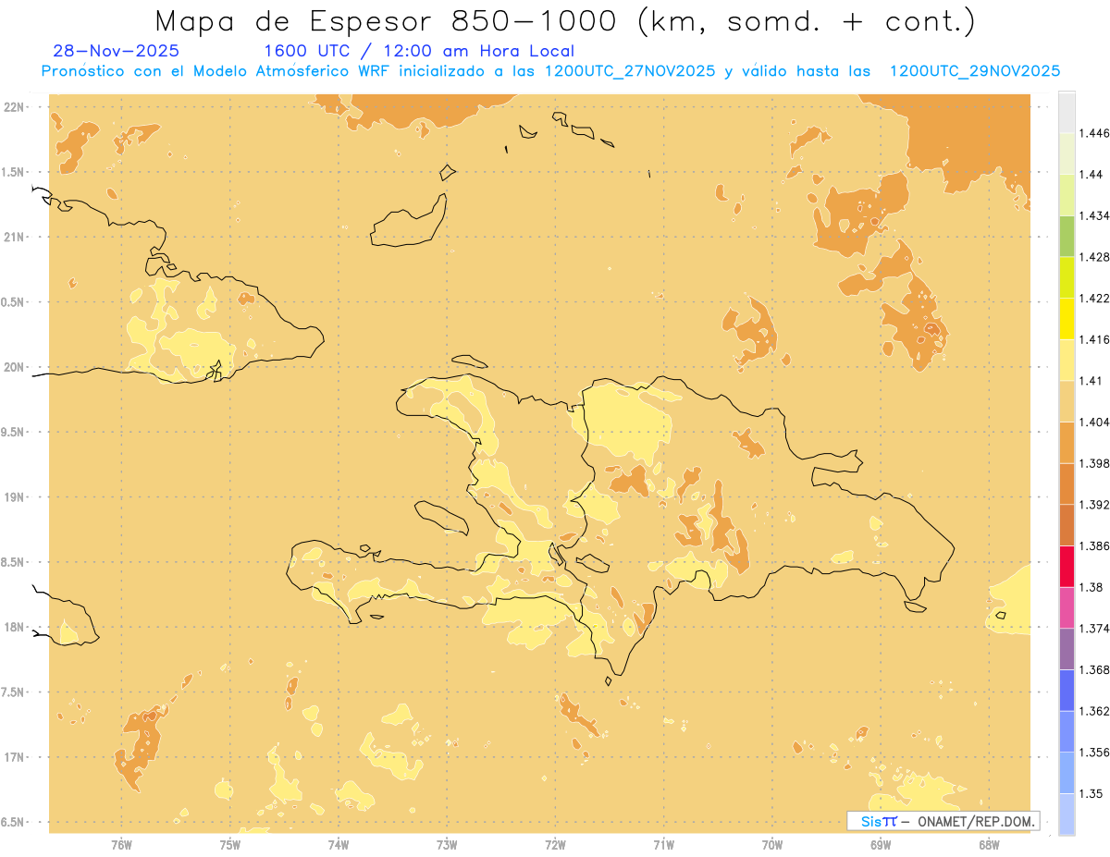Click the legend value '1.386'

1094,545
